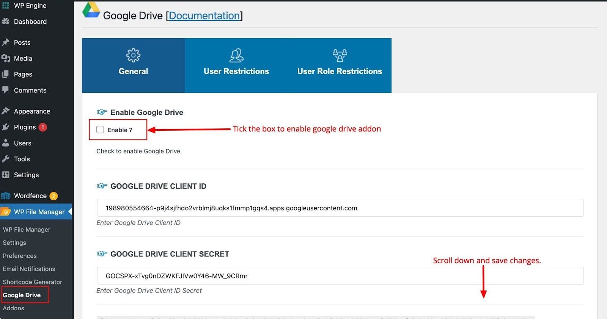Open Preferences submenu link
607x319 pixels.
click(20, 256)
